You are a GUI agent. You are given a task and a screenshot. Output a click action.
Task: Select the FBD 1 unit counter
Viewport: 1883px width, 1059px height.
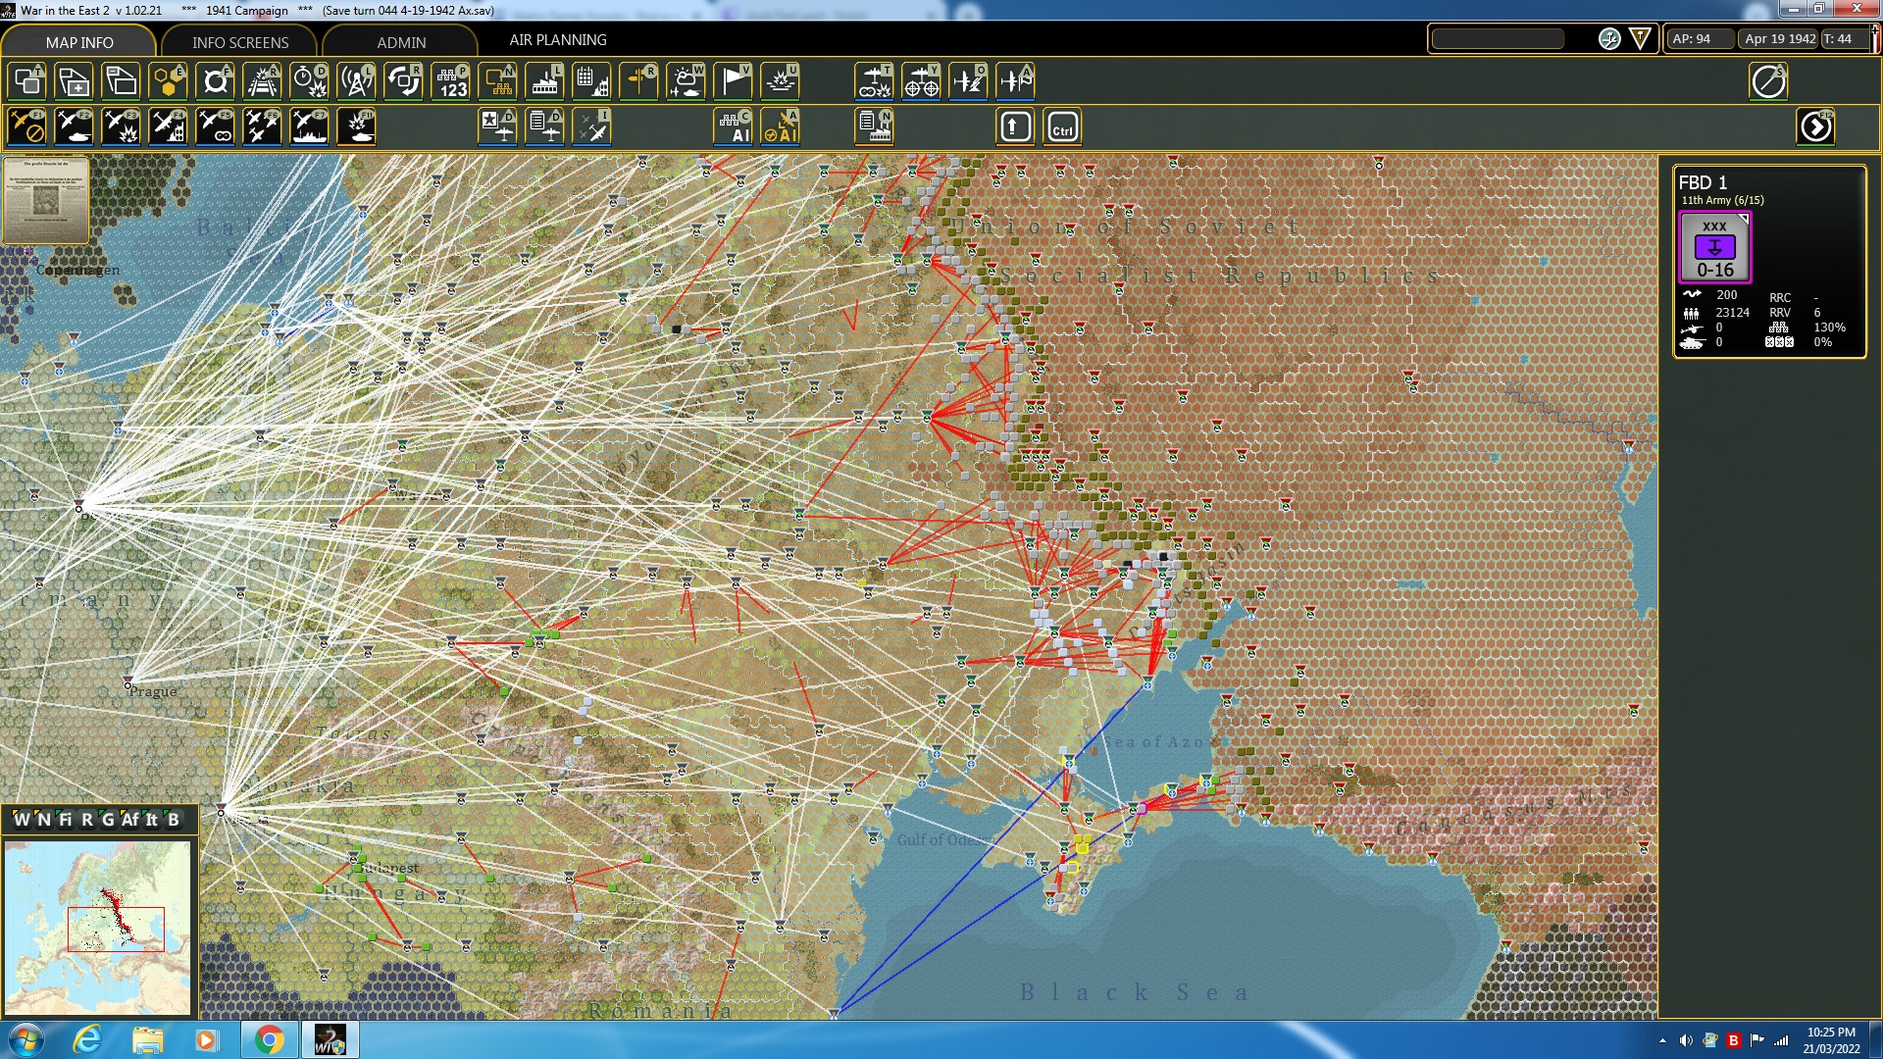coord(1714,247)
